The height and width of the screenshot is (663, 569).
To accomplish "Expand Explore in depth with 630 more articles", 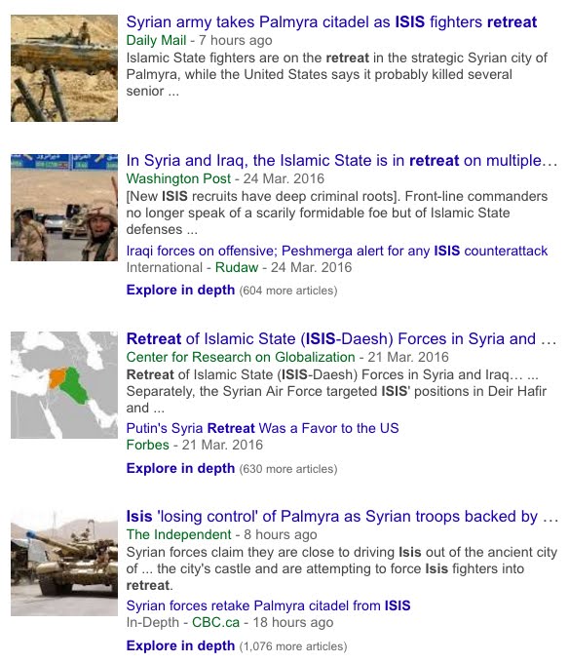I will click(180, 469).
